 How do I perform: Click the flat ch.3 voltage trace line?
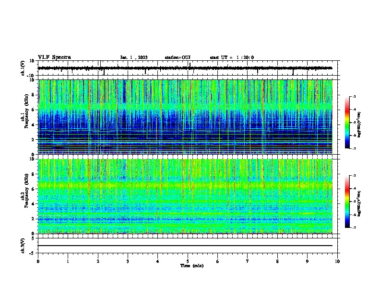coord(185,246)
